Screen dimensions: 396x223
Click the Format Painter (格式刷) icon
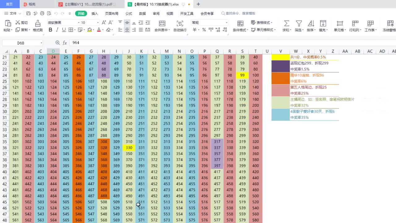(37, 24)
